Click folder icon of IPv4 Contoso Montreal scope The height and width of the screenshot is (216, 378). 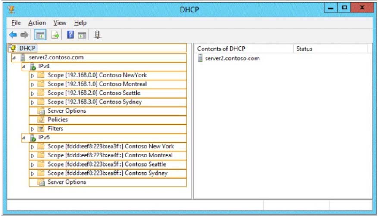(41, 84)
